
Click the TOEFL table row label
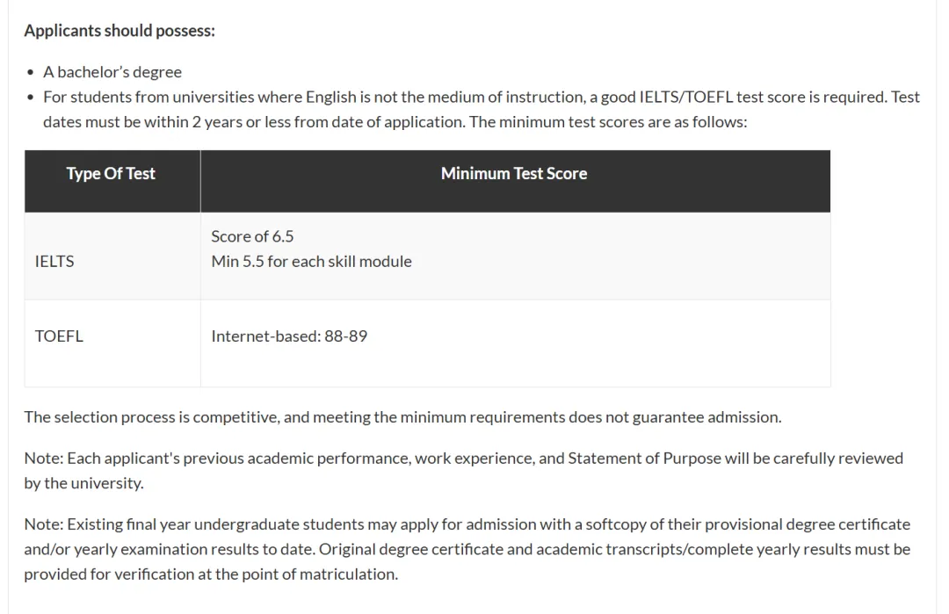(x=59, y=336)
